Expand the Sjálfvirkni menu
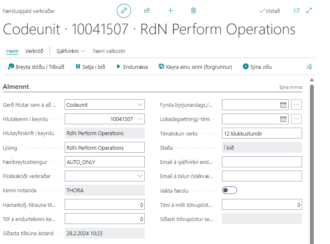 click(x=71, y=51)
